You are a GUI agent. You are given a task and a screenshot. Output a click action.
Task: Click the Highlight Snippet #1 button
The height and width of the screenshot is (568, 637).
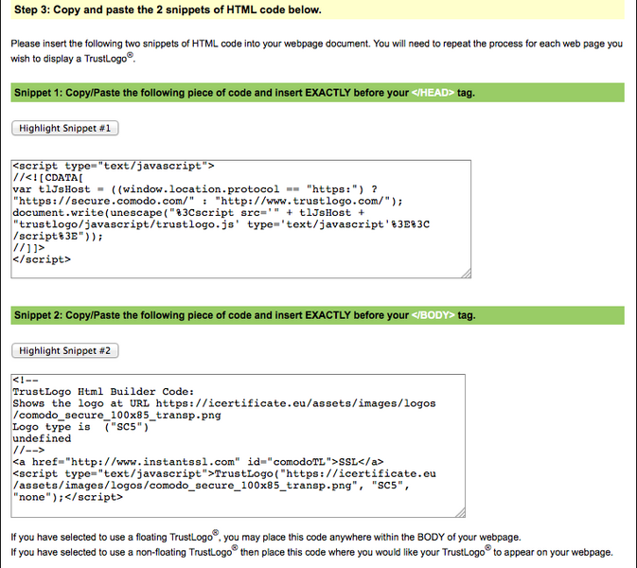point(65,128)
